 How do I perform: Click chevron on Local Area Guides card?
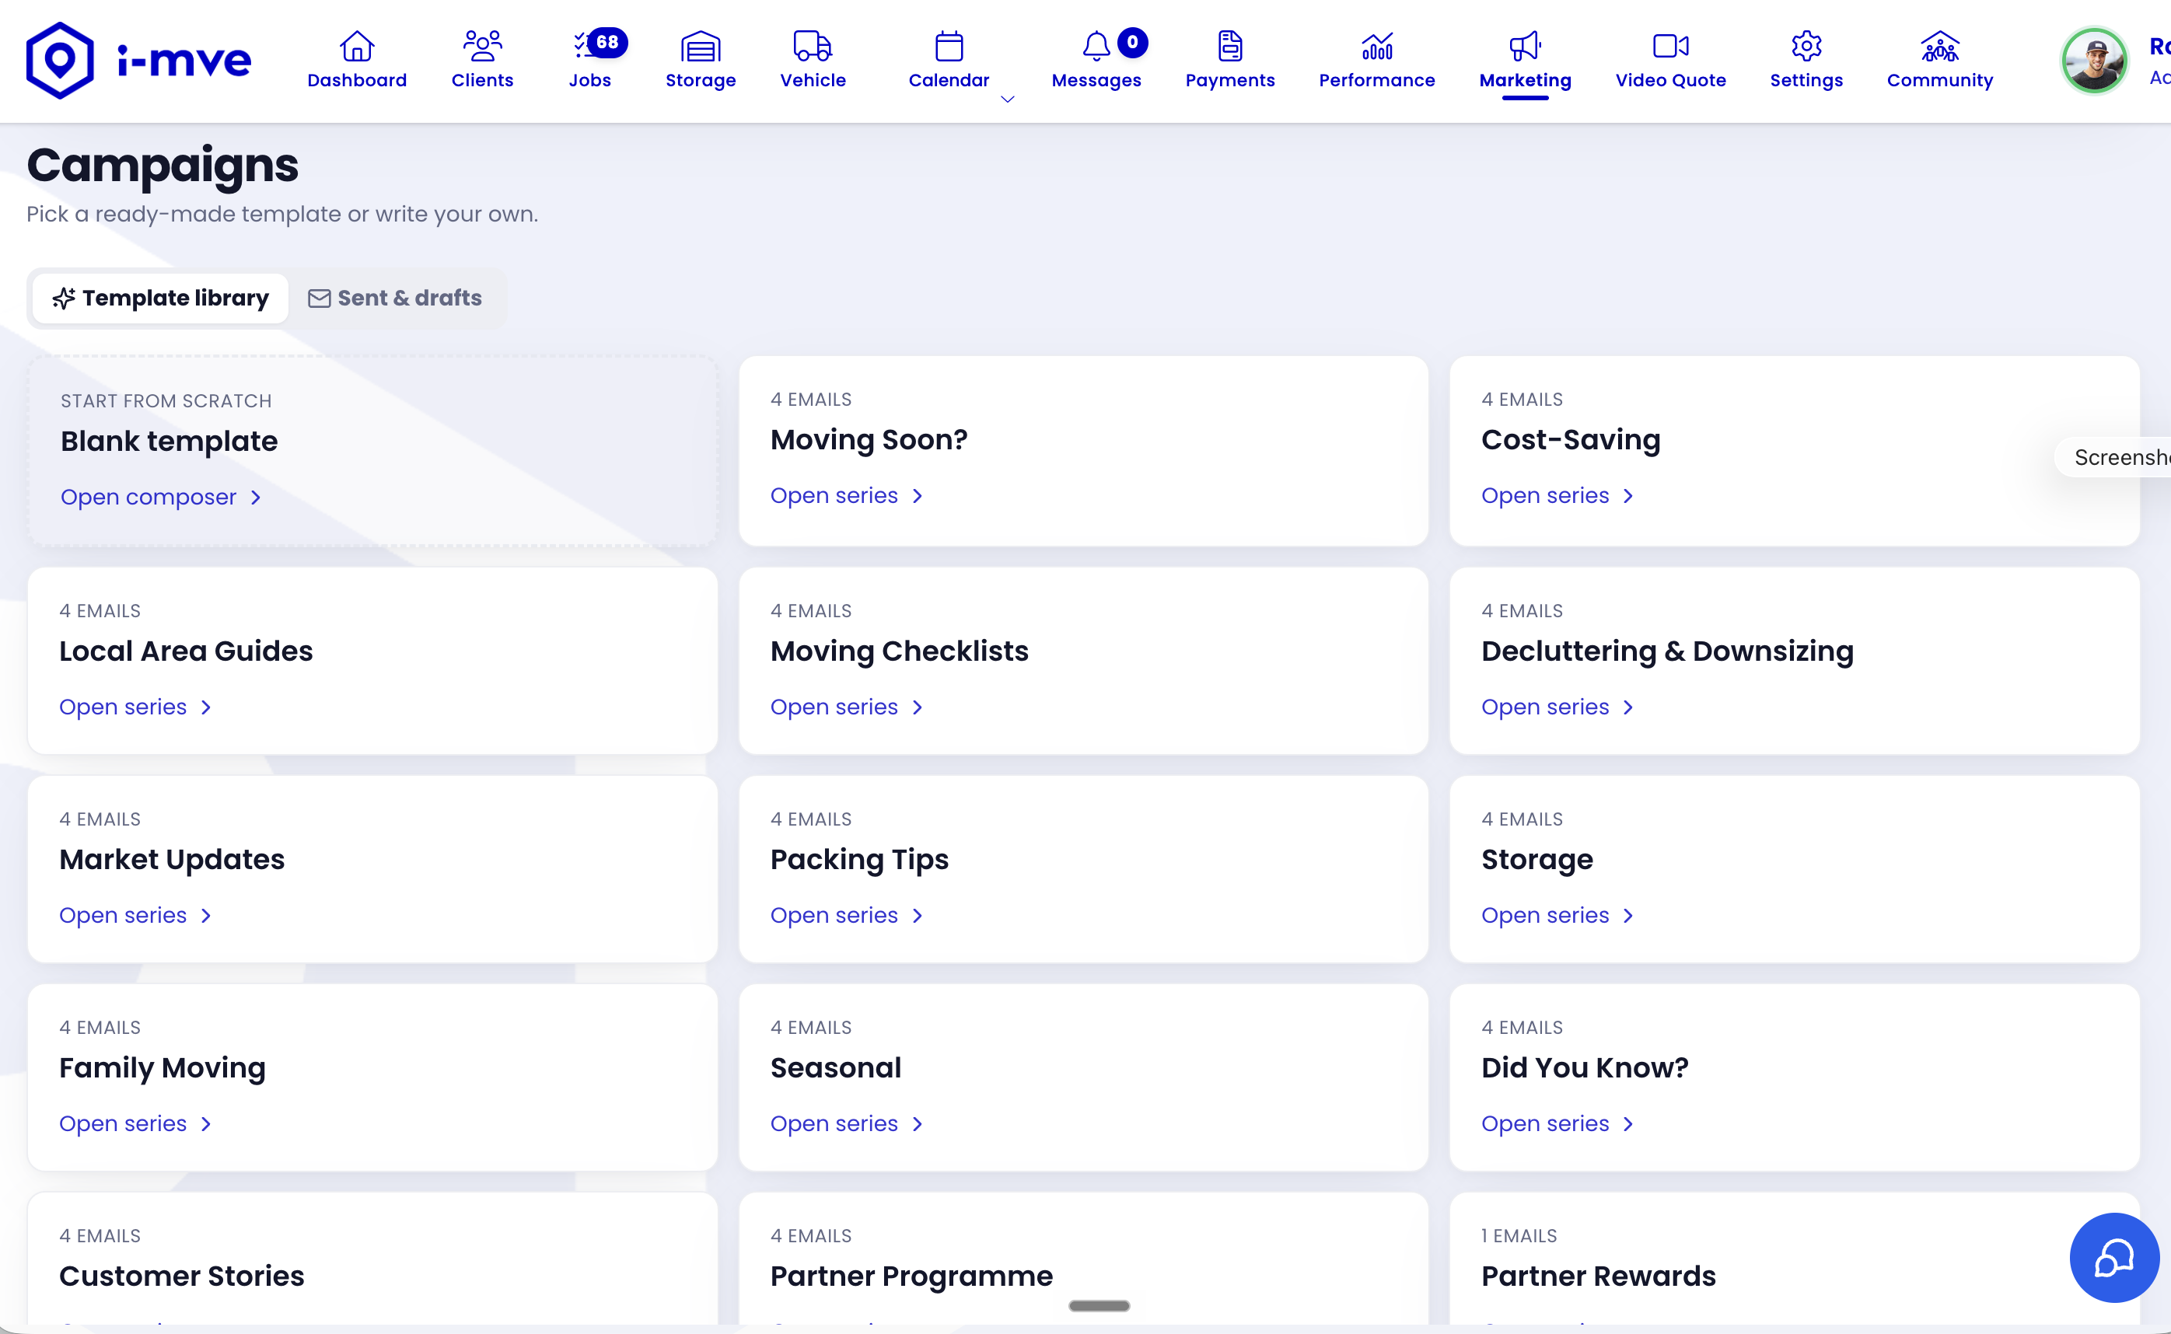point(205,707)
